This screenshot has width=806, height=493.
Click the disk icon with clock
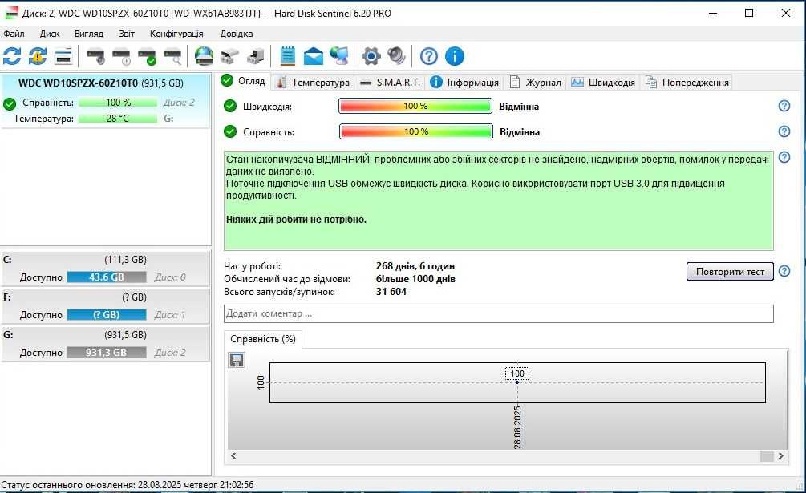pyautogui.click(x=121, y=56)
